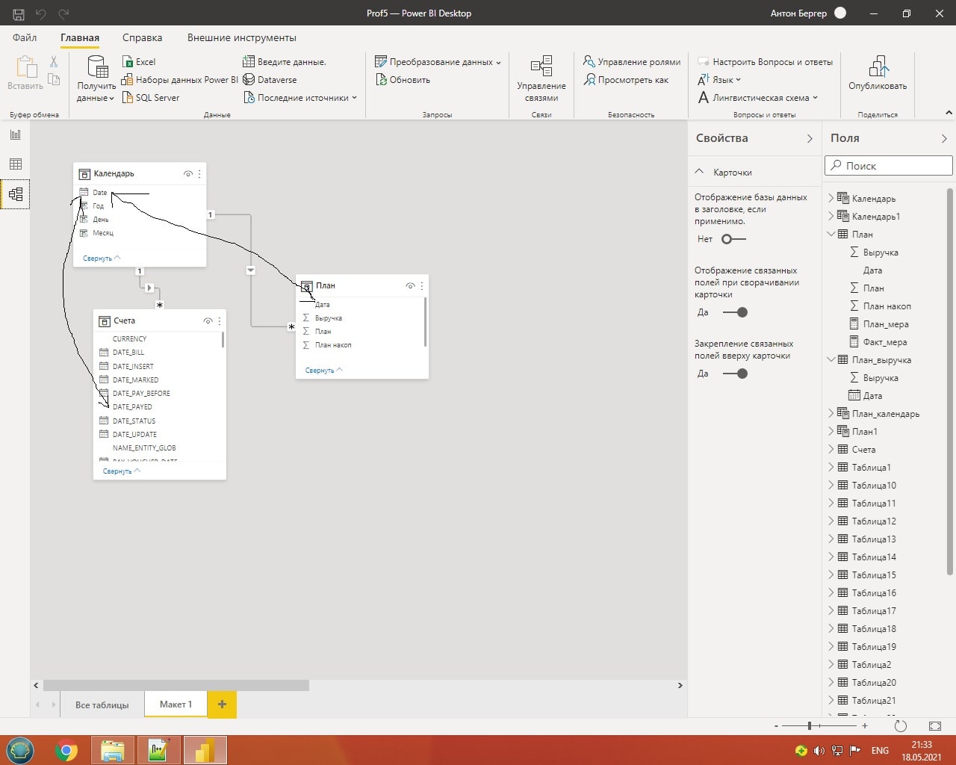Switch to Model view in sidebar
The image size is (956, 765).
[x=16, y=194]
